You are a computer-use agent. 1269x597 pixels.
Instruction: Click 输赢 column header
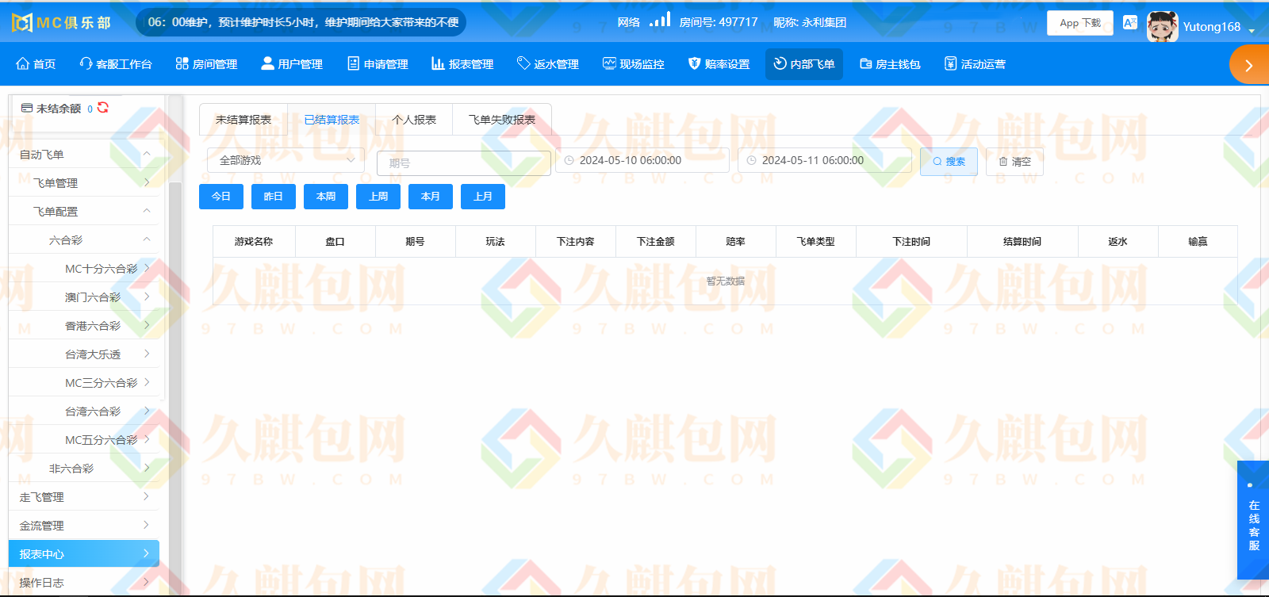[1198, 242]
